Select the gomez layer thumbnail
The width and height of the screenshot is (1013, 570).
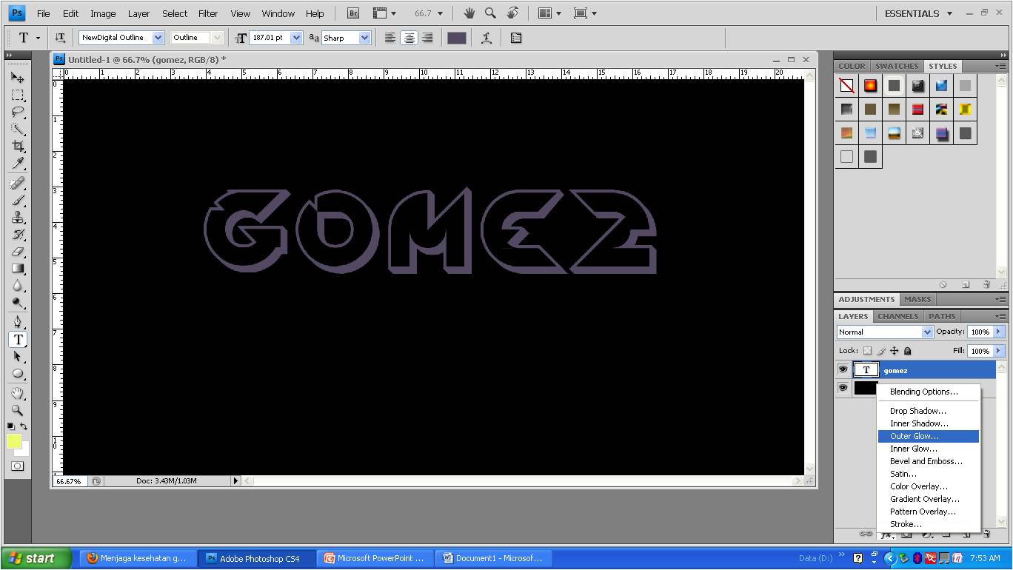(866, 369)
